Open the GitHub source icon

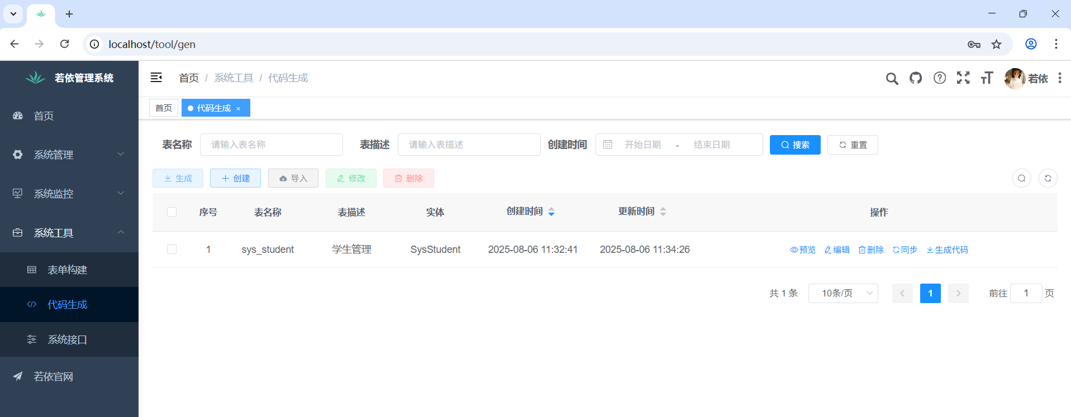[916, 78]
